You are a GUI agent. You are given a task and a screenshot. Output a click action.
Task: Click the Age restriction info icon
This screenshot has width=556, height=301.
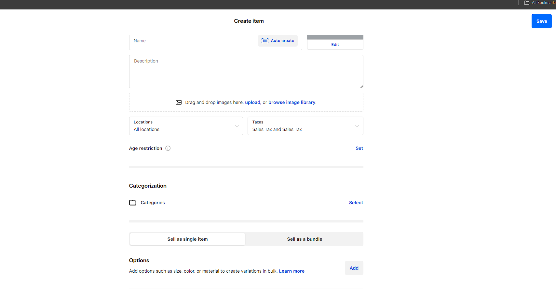pos(168,148)
